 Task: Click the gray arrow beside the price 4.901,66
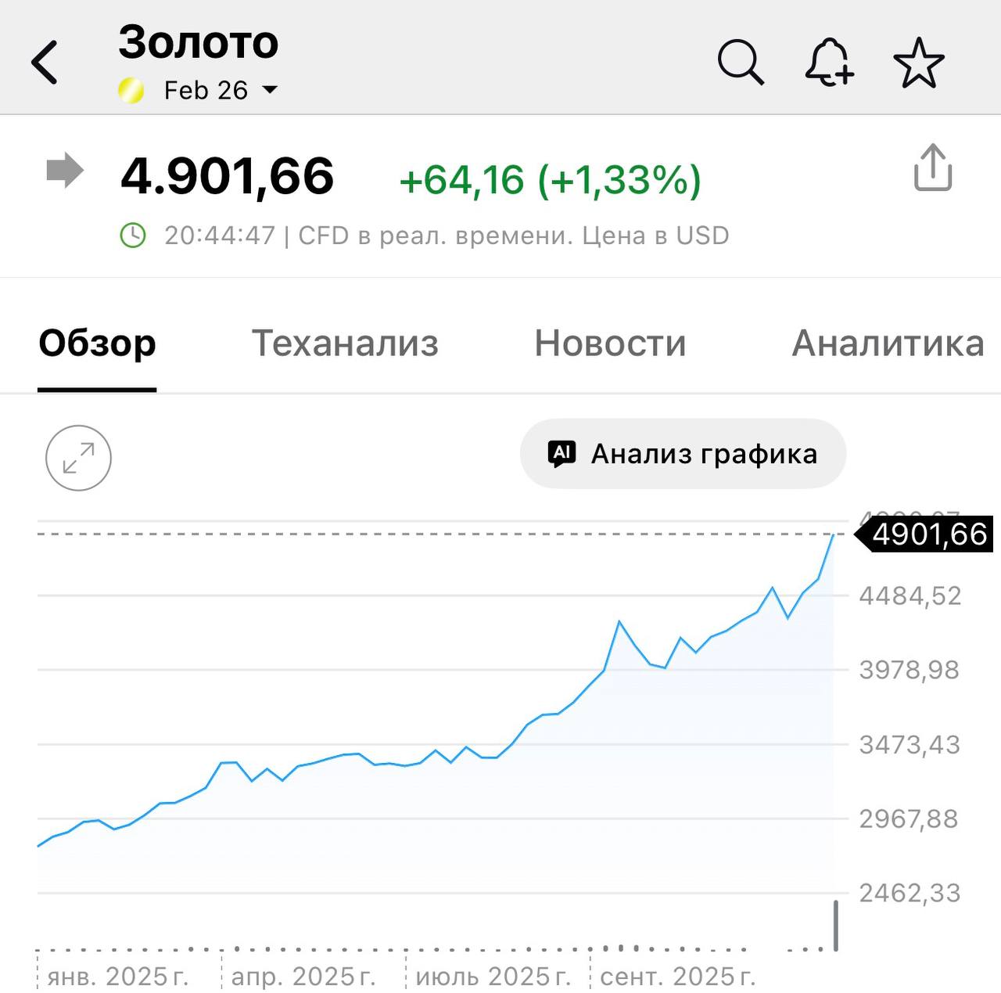(x=67, y=168)
